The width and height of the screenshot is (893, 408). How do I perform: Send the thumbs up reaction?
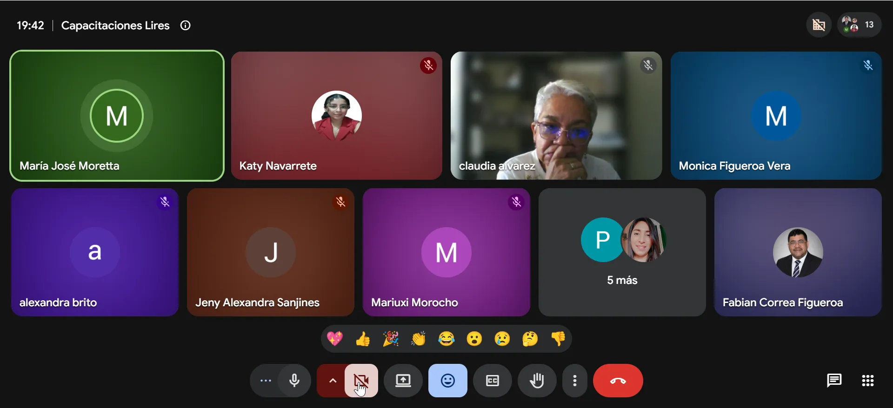click(363, 339)
